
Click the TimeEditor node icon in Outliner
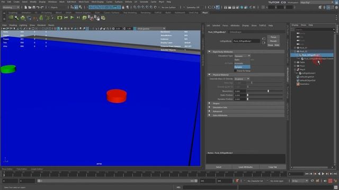(298, 84)
